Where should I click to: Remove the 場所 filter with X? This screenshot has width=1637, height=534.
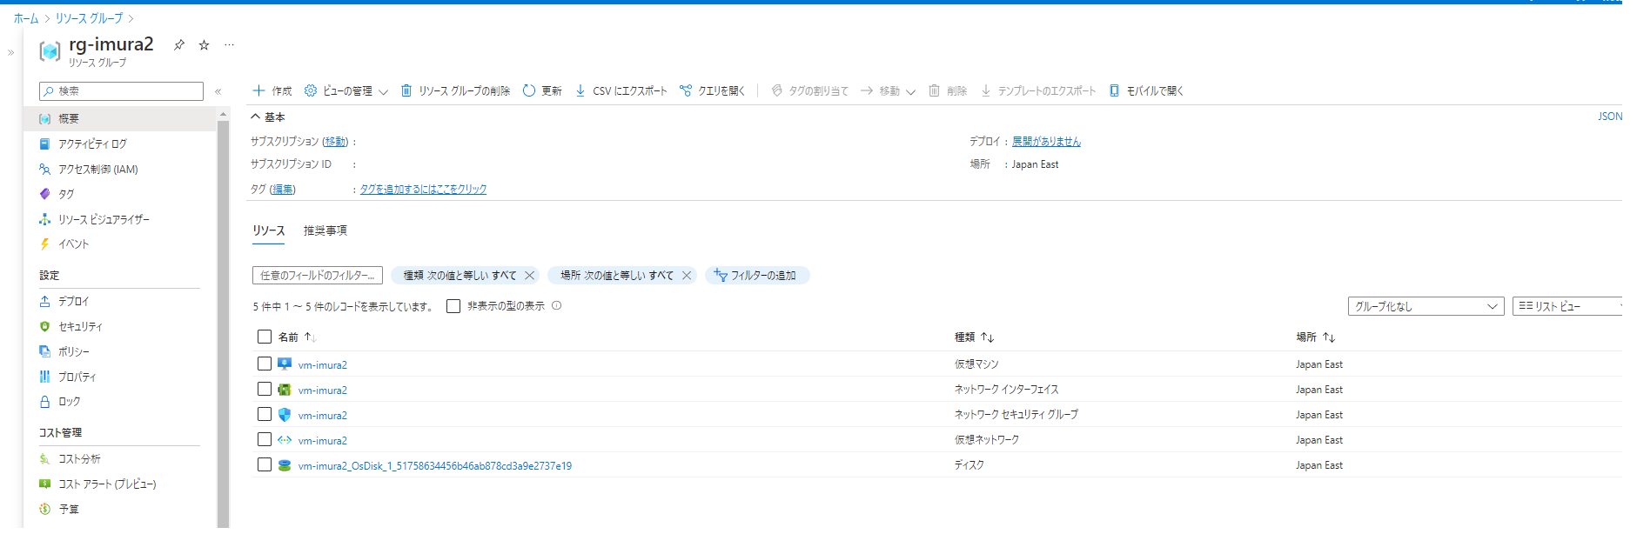pos(687,276)
